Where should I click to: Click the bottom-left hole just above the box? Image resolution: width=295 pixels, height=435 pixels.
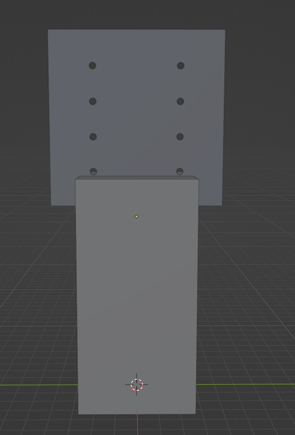click(93, 171)
